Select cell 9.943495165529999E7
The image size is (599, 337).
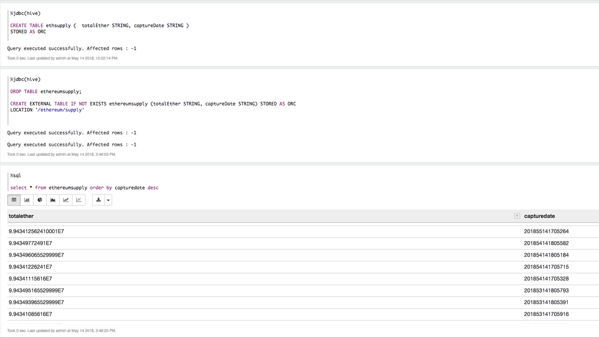(37, 290)
